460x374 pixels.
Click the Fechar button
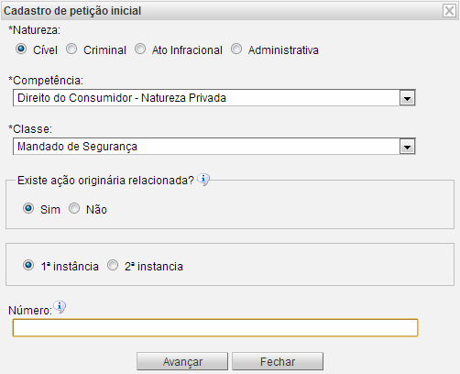click(278, 361)
